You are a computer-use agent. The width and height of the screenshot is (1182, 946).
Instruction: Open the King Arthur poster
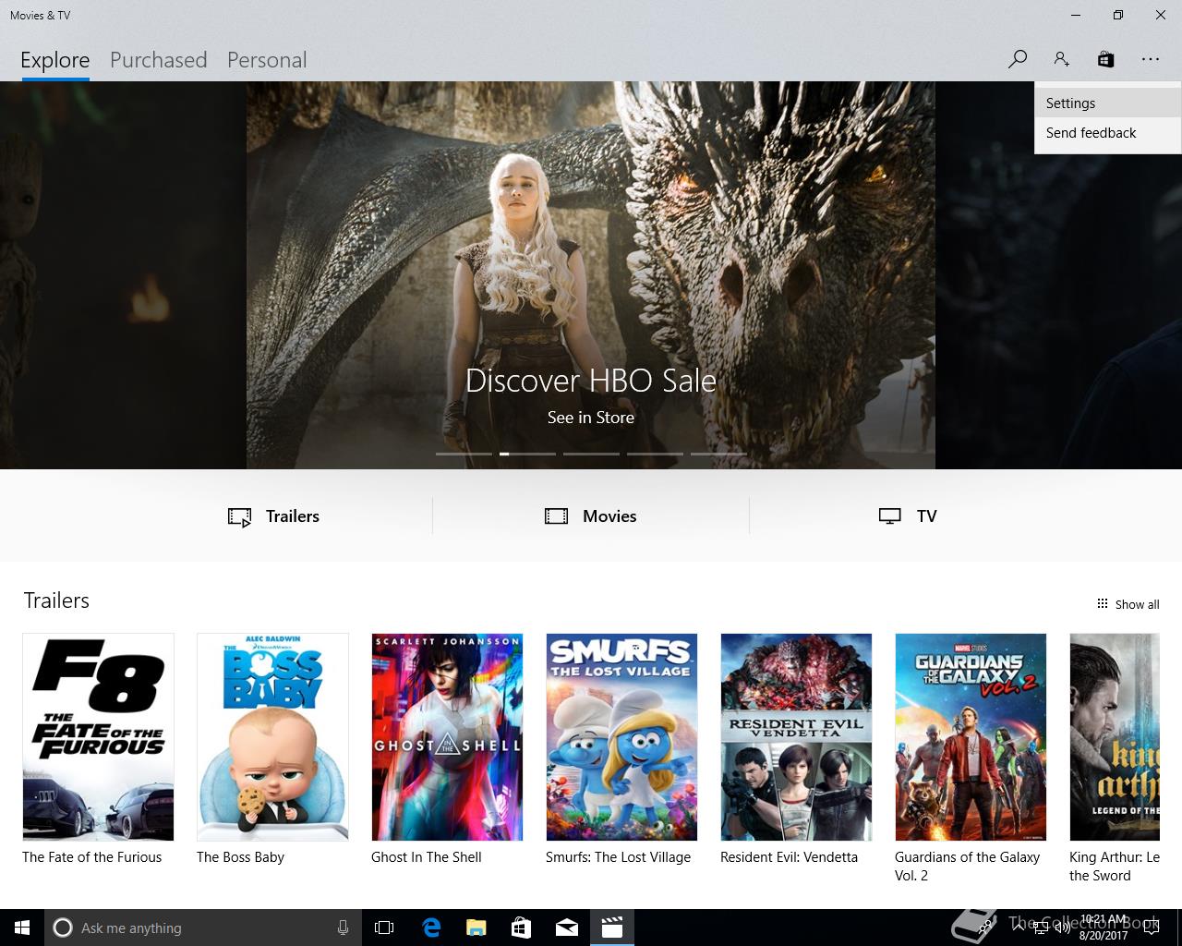click(x=1115, y=737)
